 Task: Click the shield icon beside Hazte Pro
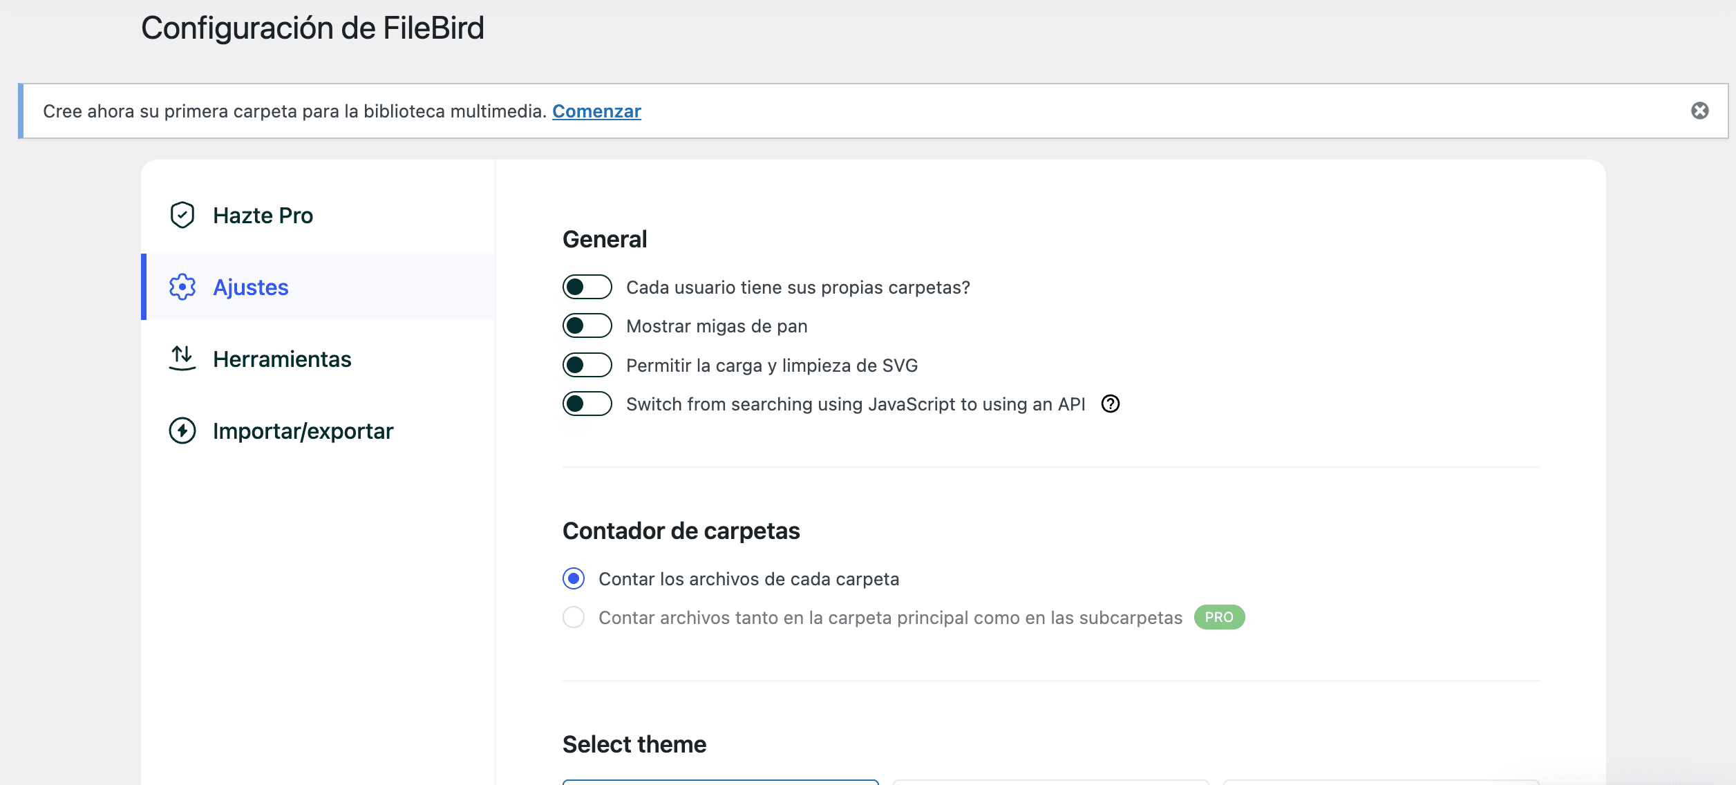pos(182,215)
